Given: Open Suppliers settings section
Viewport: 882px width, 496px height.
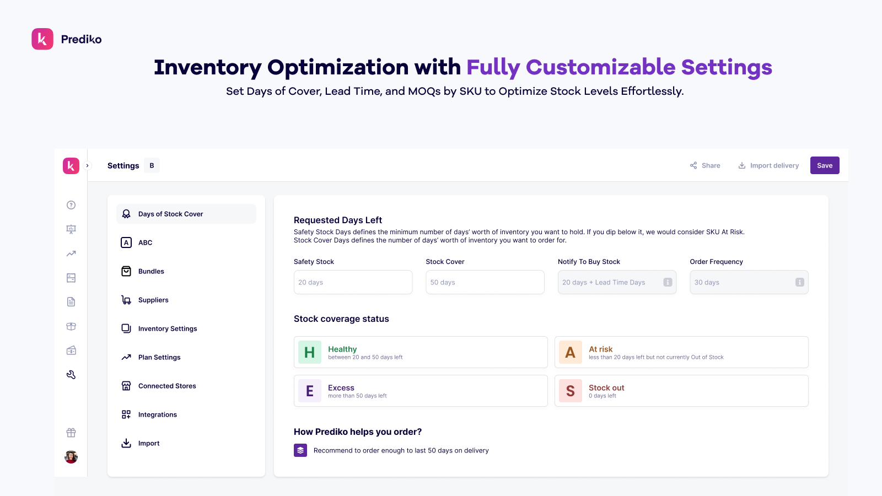Looking at the screenshot, I should click(x=186, y=300).
